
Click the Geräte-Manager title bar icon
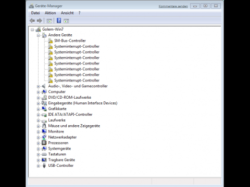(x=31, y=6)
